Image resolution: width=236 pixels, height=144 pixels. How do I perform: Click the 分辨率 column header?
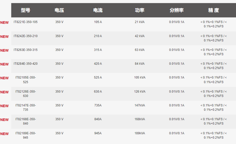pyautogui.click(x=177, y=10)
